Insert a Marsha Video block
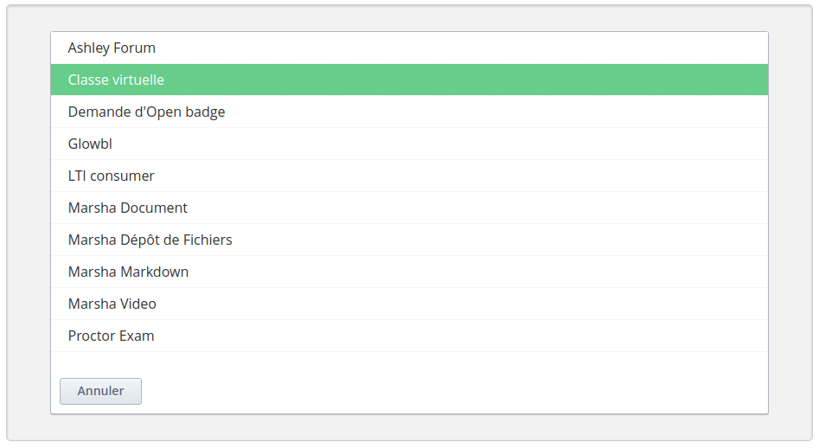The height and width of the screenshot is (448, 819). click(112, 304)
